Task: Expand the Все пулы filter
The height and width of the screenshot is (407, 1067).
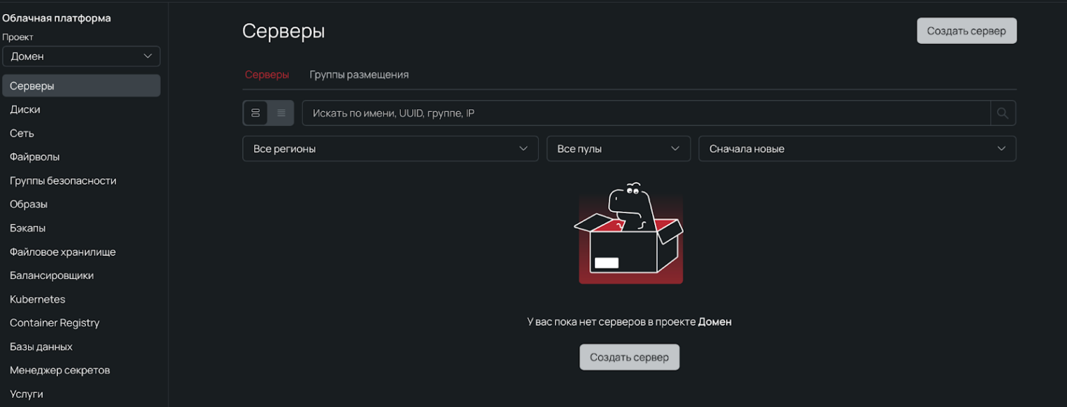Action: 618,148
